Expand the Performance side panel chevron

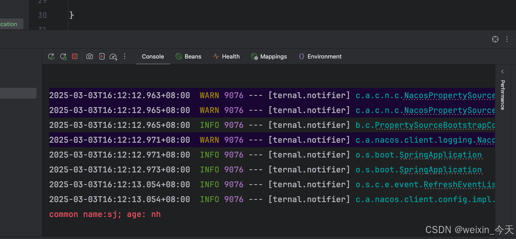[x=502, y=72]
